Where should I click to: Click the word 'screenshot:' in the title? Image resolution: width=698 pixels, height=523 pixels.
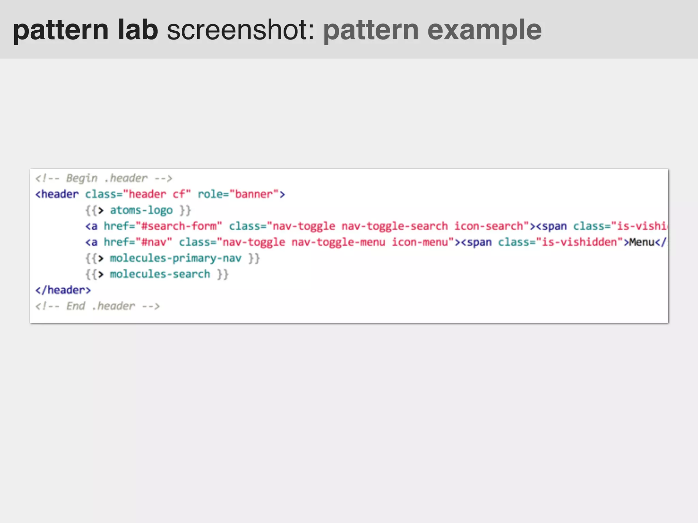[240, 30]
